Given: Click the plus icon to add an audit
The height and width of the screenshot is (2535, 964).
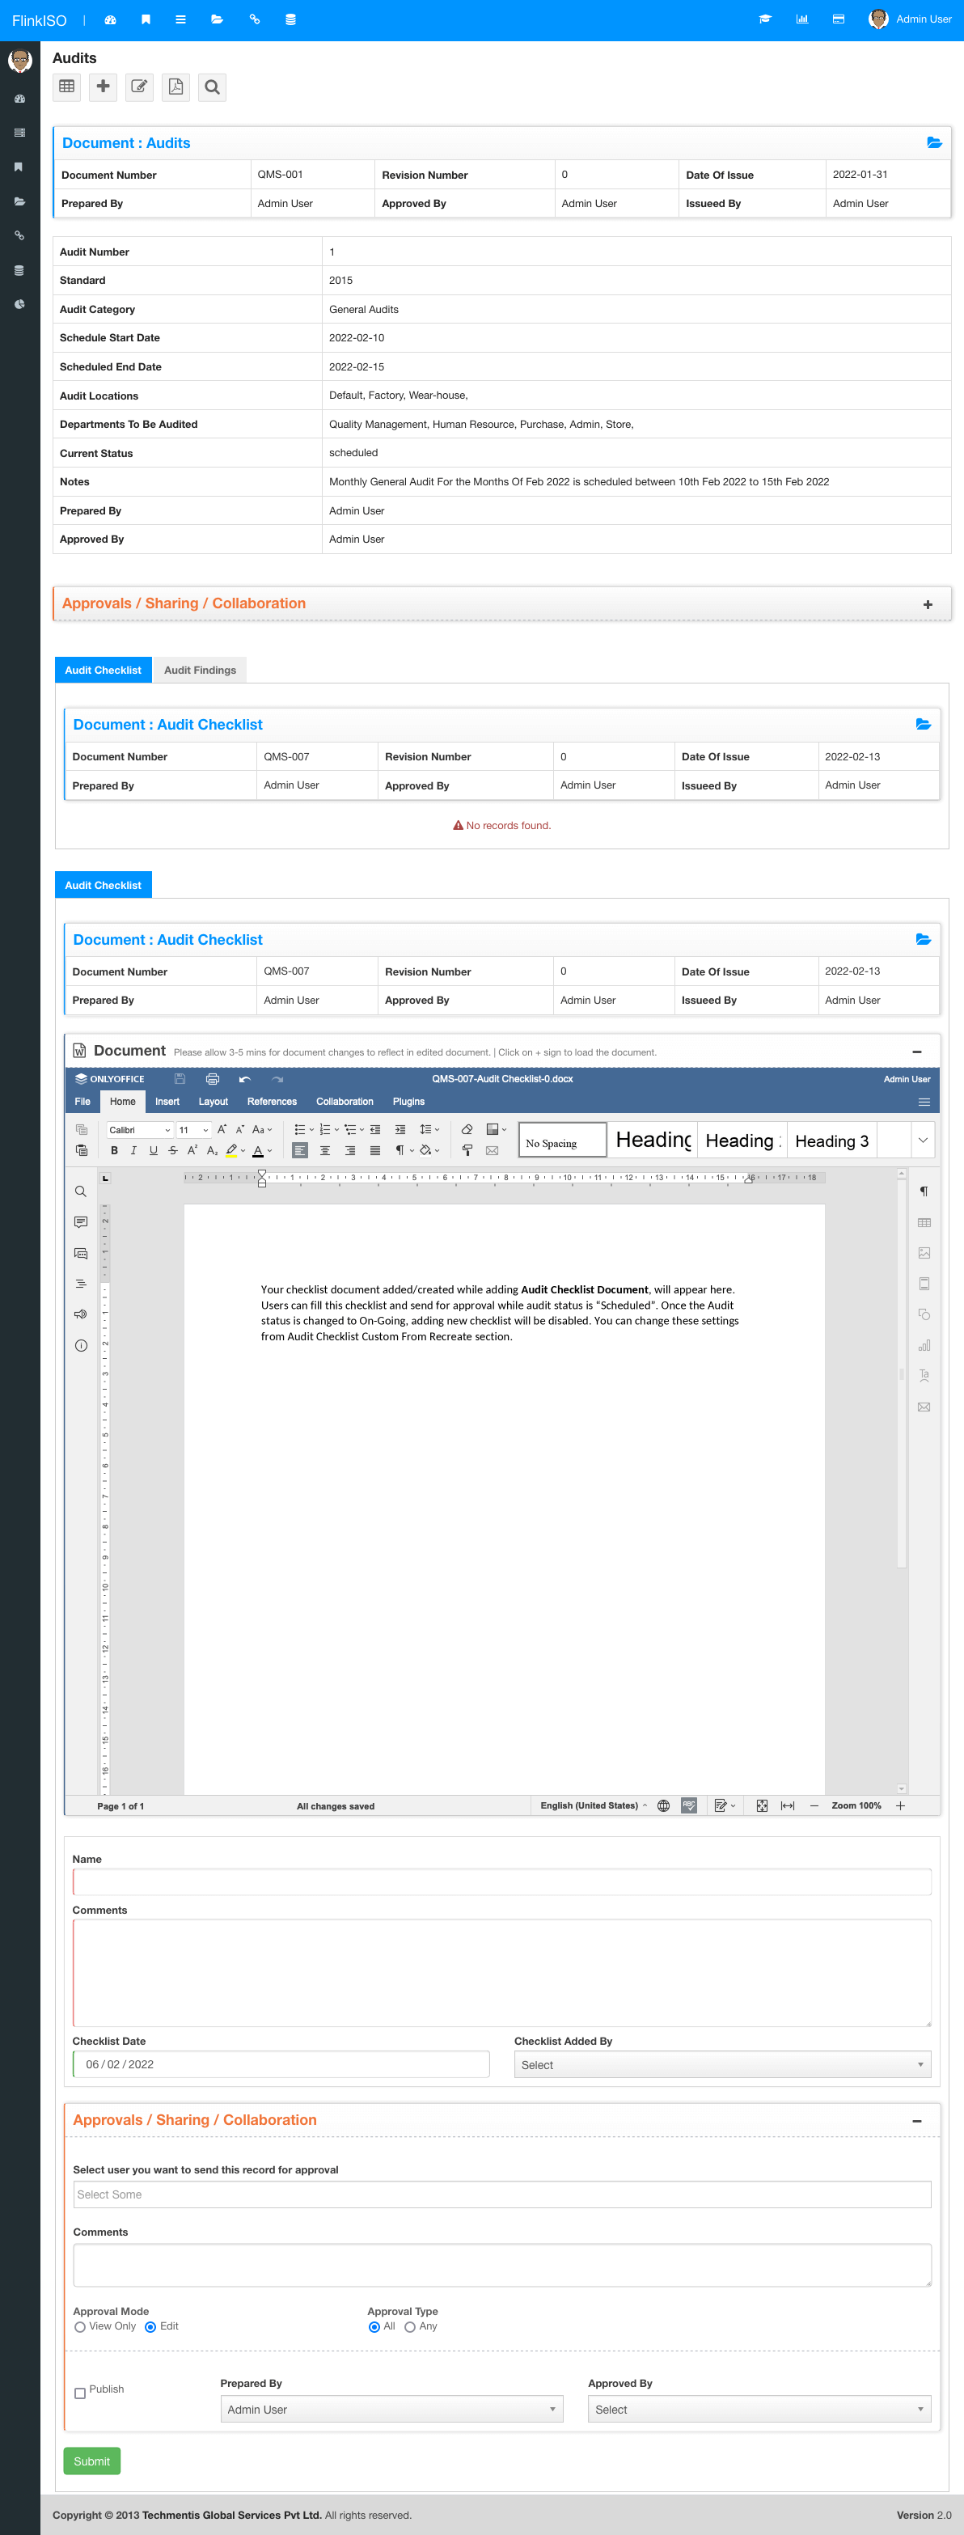Looking at the screenshot, I should tap(104, 87).
